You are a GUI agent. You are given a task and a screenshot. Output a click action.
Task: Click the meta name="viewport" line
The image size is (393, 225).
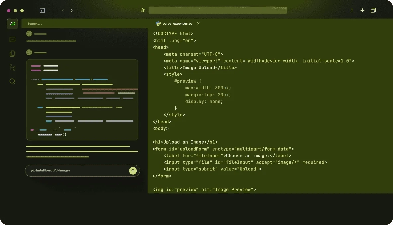point(259,61)
